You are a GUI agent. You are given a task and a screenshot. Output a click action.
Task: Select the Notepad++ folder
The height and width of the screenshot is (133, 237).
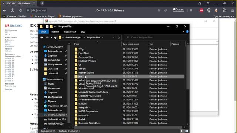pyautogui.click(x=84, y=108)
